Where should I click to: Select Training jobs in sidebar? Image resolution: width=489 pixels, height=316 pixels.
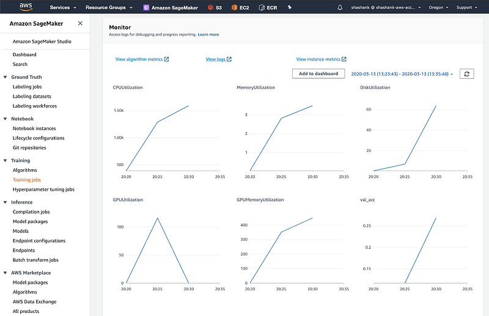tap(27, 180)
